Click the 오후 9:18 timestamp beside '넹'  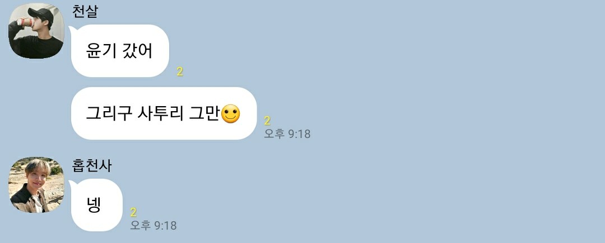pos(153,225)
